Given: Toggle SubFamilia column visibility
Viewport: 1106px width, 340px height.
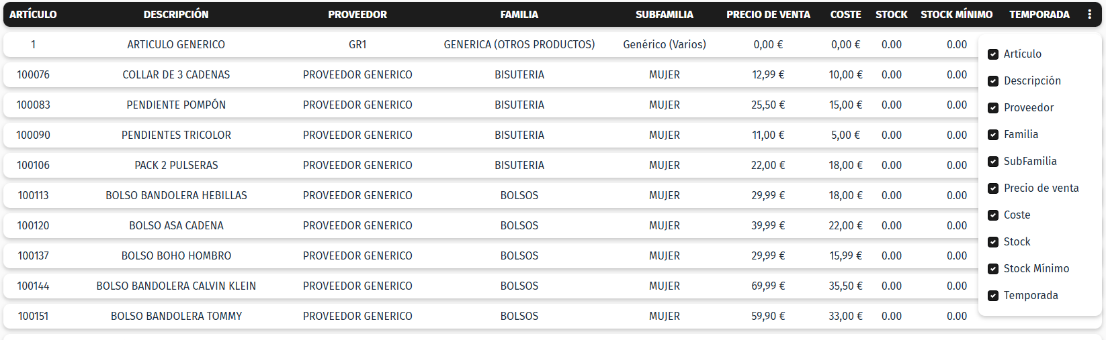Looking at the screenshot, I should (x=993, y=162).
